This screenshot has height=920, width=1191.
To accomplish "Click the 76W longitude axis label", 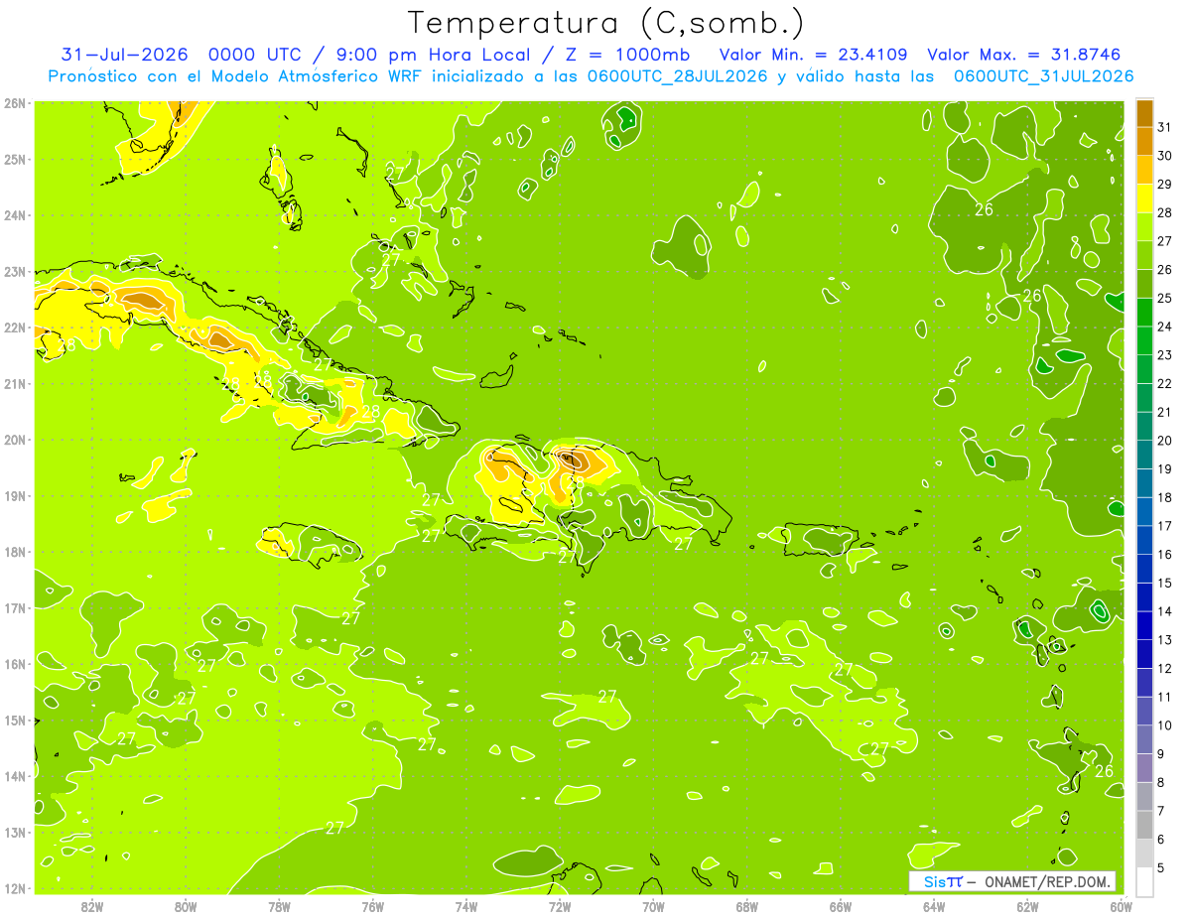I will 372,906.
